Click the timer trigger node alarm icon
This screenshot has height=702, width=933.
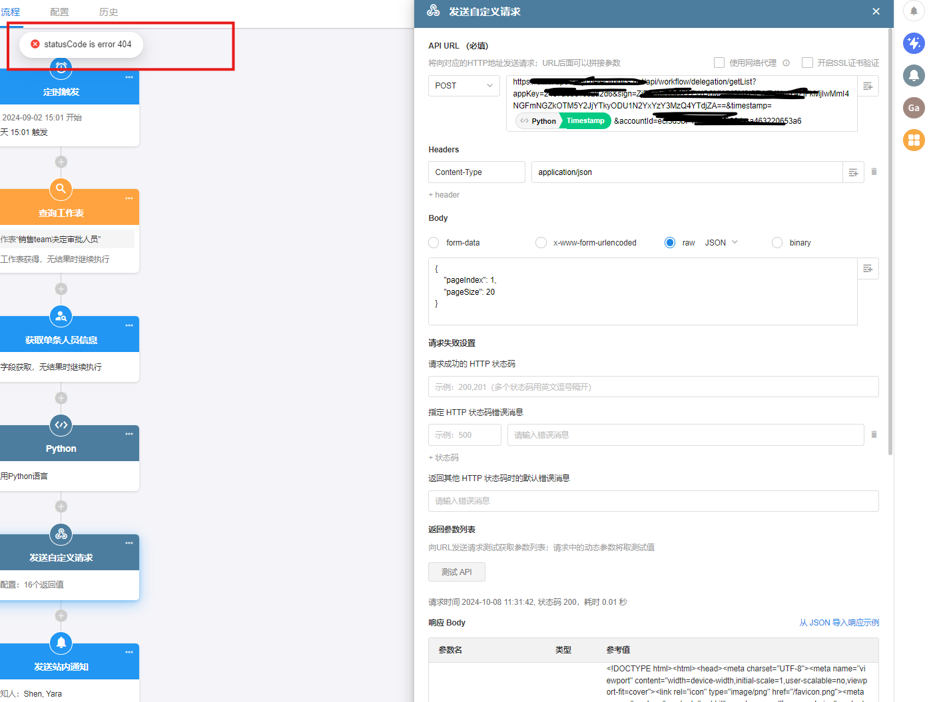coord(61,67)
